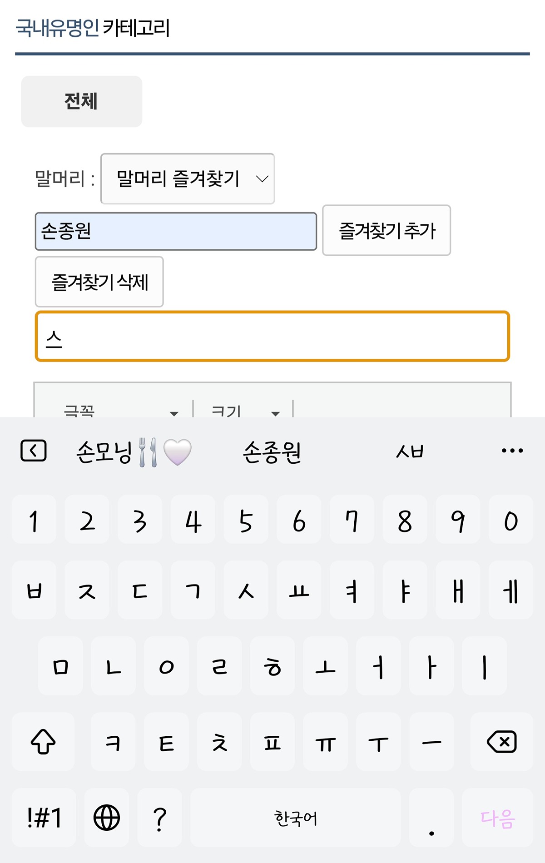Tap number key 2
The width and height of the screenshot is (545, 863).
[87, 519]
